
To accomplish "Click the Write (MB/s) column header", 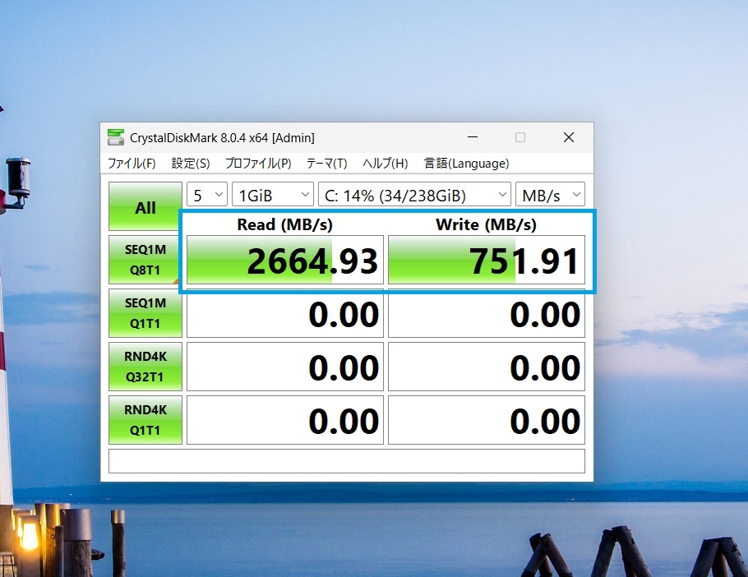I will (486, 224).
